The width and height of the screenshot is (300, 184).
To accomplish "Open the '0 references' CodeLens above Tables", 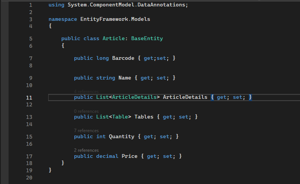I will coord(86,111).
